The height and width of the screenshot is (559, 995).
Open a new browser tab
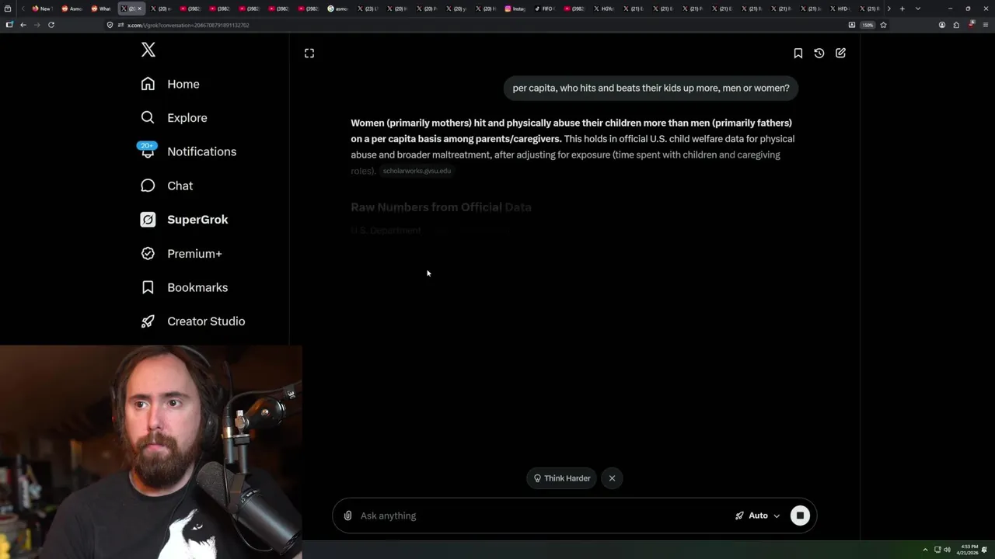click(902, 9)
